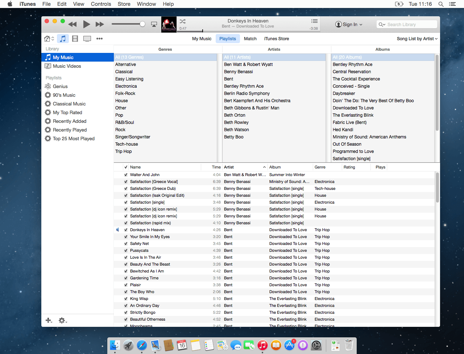Sort songs by the Artist column header

[245, 167]
